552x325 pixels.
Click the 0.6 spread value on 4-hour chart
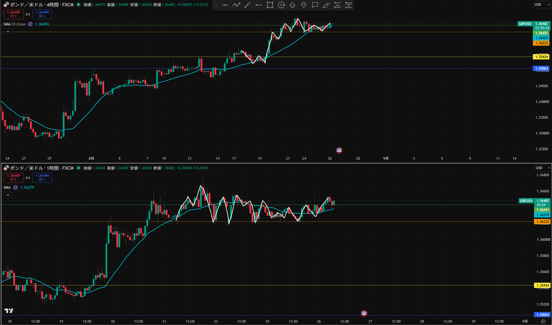click(x=28, y=15)
